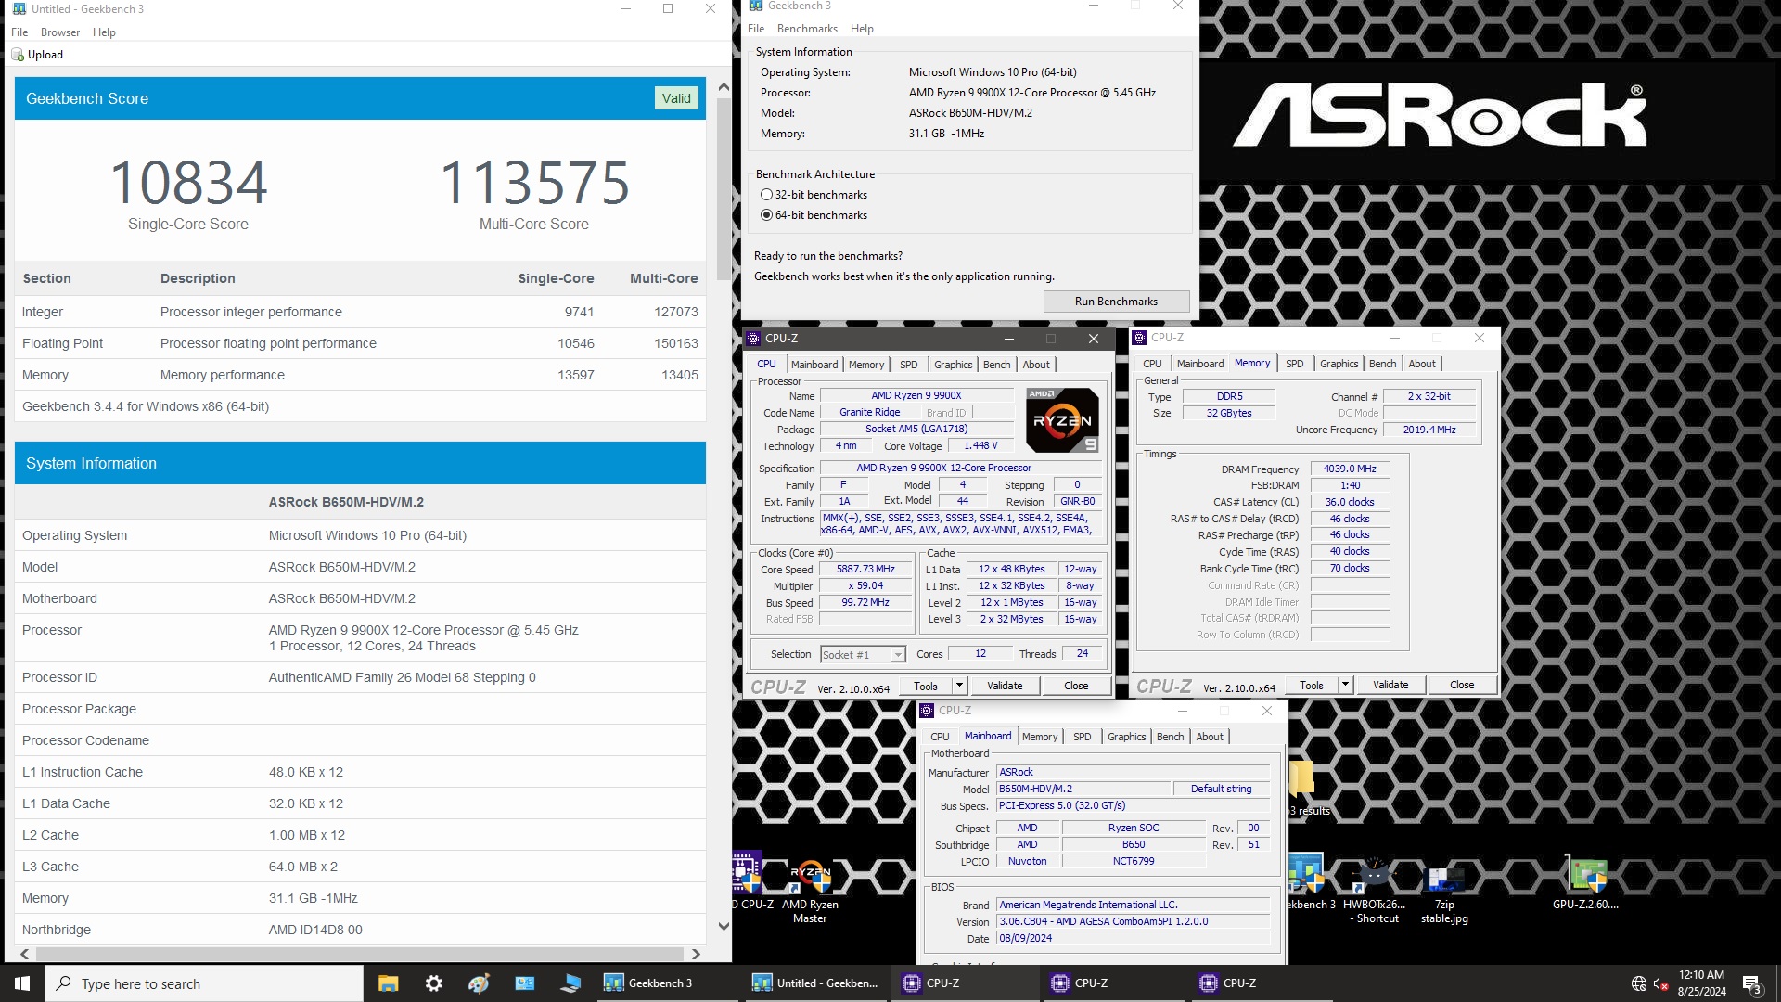Screen dimensions: 1781x1002
Task: Click the Geekbench 3 taskbar button
Action: [x=668, y=983]
